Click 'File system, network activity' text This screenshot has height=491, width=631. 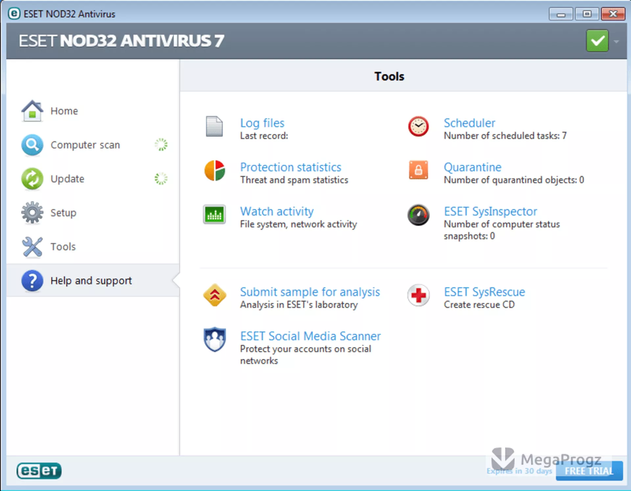(298, 224)
